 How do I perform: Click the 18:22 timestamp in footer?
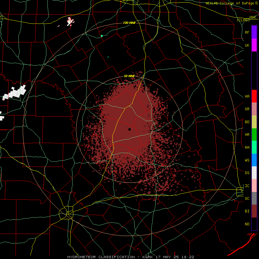coord(187,257)
